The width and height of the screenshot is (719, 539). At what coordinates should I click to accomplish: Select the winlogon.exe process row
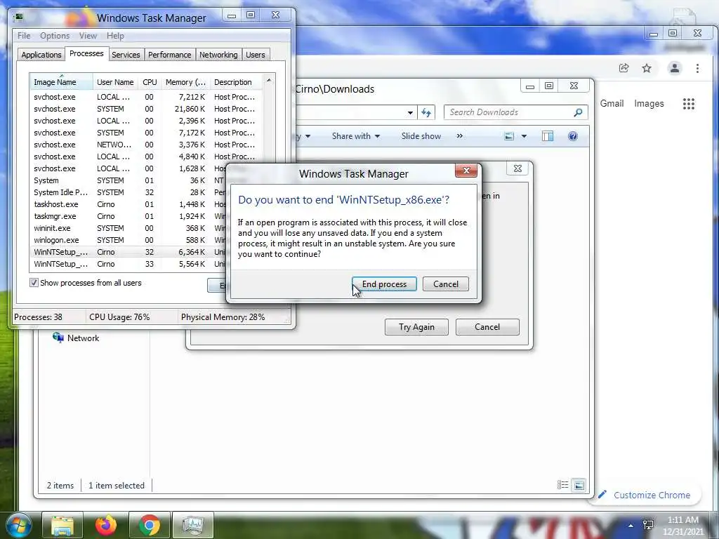coord(129,240)
